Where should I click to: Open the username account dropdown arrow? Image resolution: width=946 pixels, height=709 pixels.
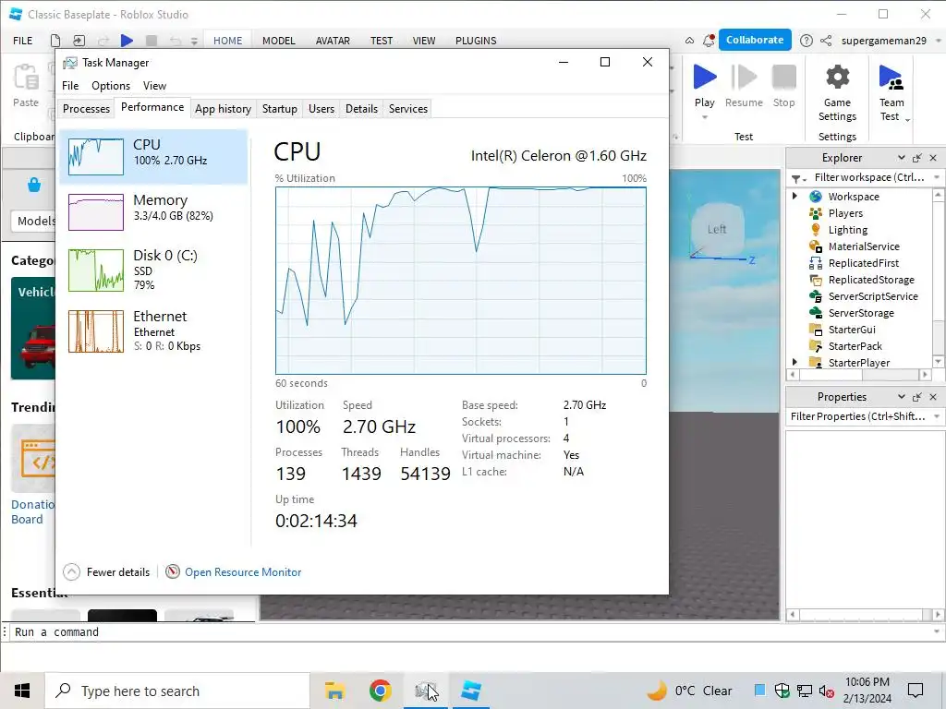click(938, 41)
